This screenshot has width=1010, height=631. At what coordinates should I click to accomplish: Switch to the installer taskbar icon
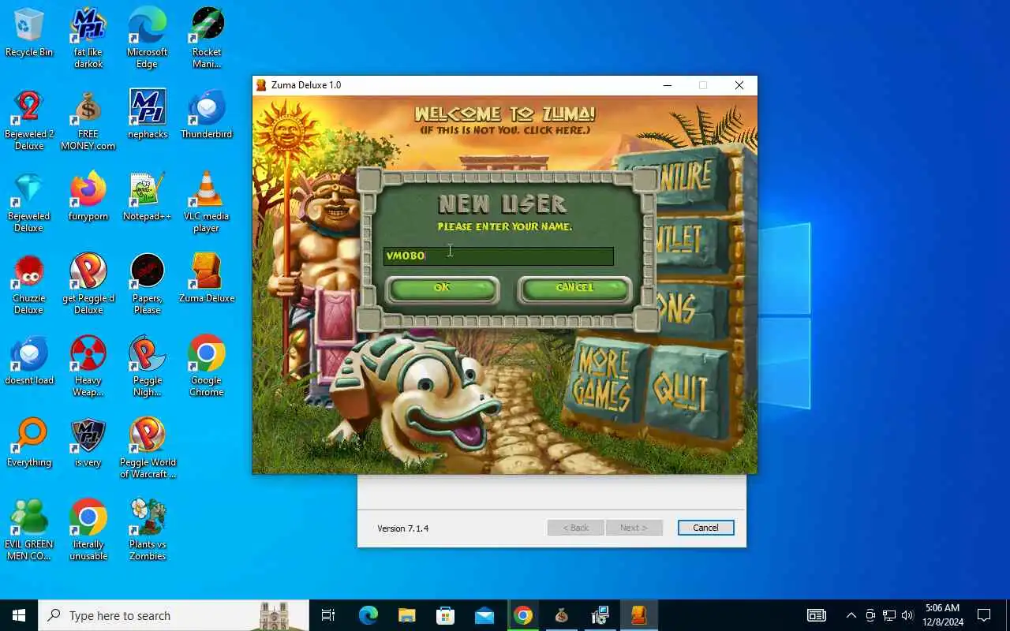point(600,615)
